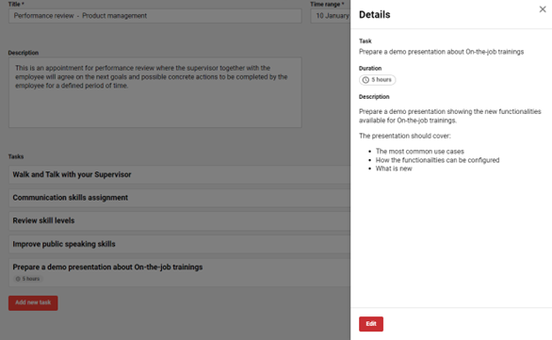Click the Title input field
Viewport: 552px width, 340px height.
154,16
